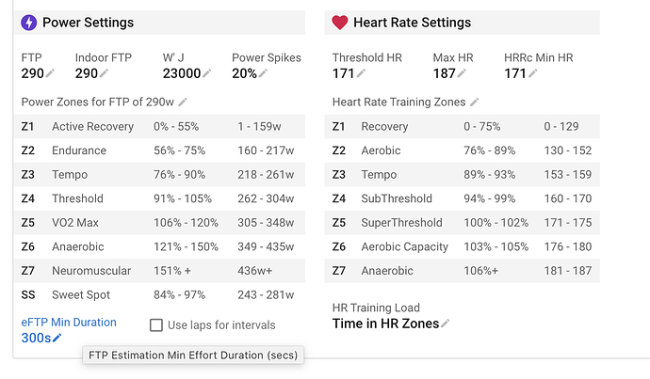Image resolution: width=650 pixels, height=379 pixels.
Task: Click the Z2 Endurance power zone row
Action: pos(162,150)
